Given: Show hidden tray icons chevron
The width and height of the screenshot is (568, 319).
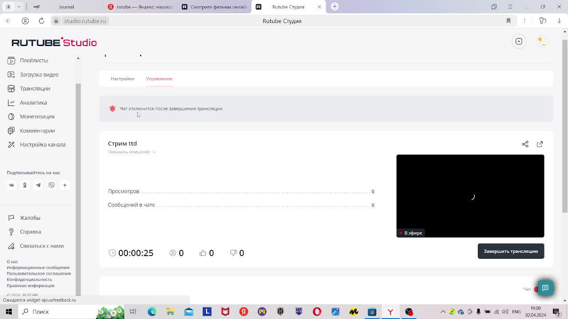Looking at the screenshot, I should (443, 311).
